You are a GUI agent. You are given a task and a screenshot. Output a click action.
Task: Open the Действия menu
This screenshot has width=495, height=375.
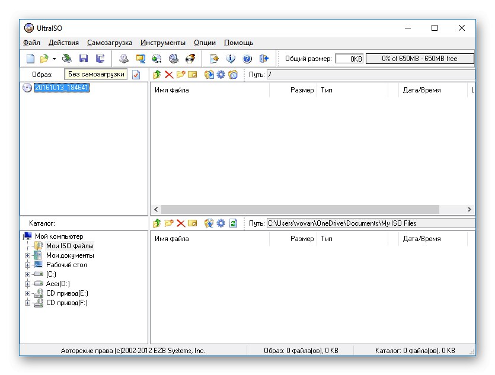(63, 43)
